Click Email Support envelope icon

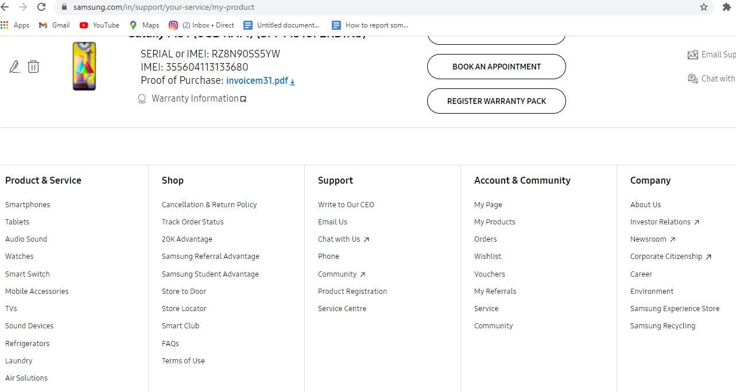point(693,55)
